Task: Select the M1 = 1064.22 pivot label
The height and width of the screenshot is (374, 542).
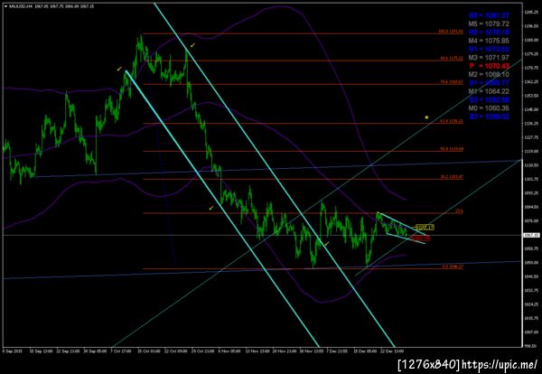Action: pos(489,91)
